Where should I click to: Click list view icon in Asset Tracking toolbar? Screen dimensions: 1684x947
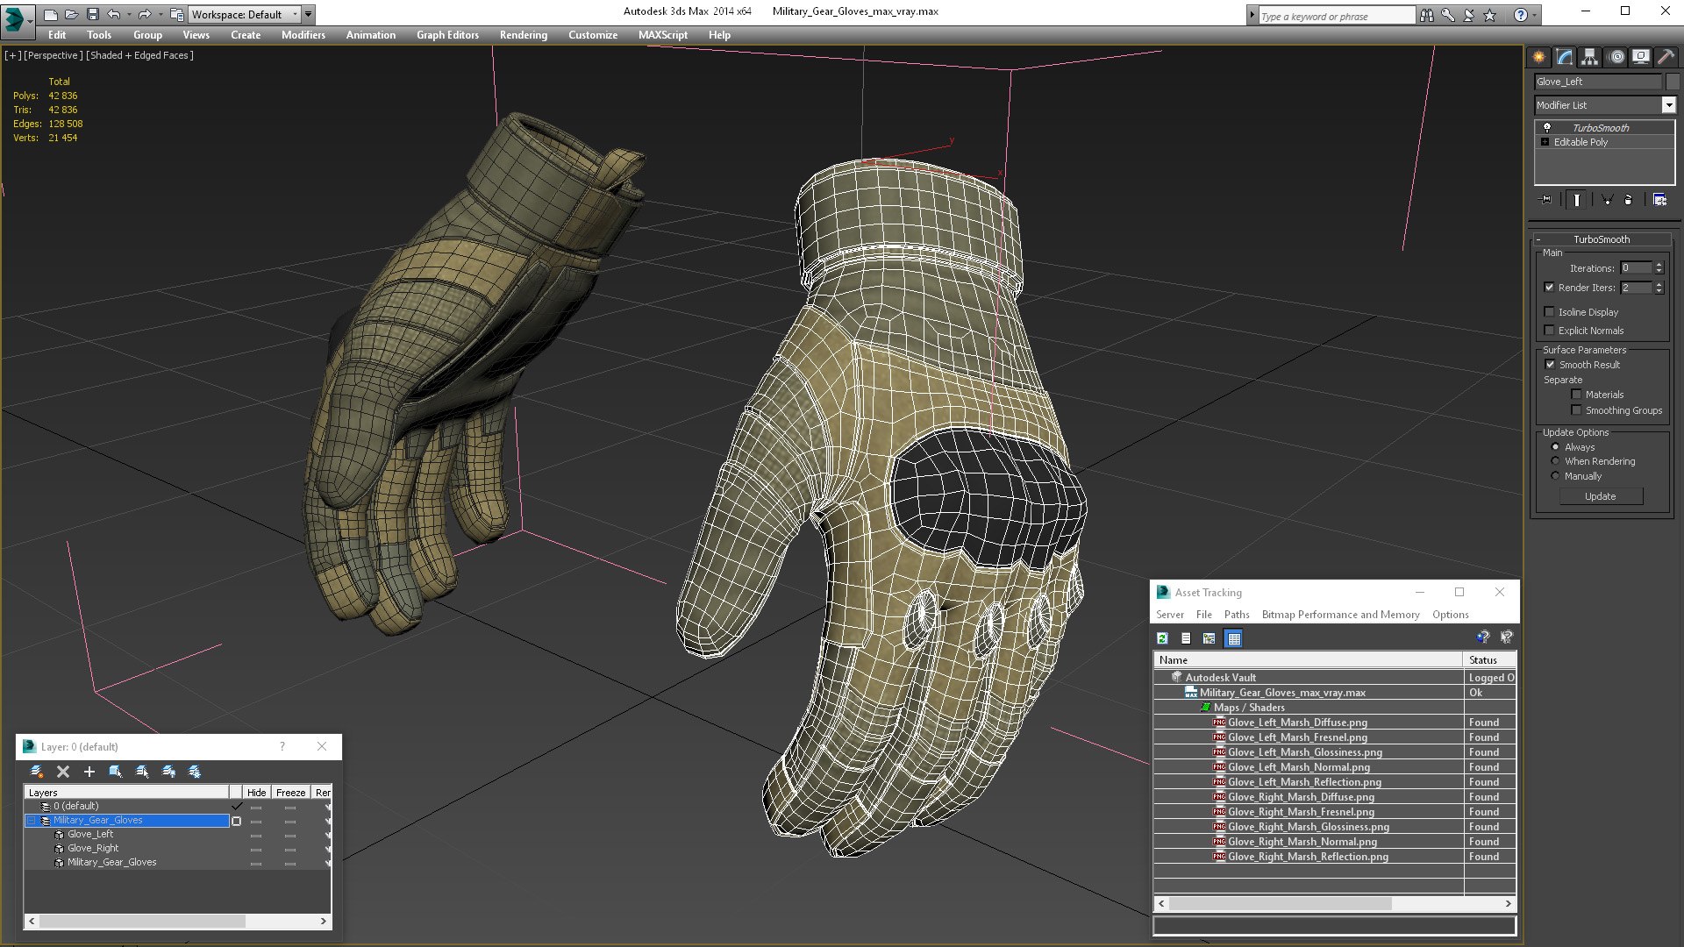pos(1186,638)
